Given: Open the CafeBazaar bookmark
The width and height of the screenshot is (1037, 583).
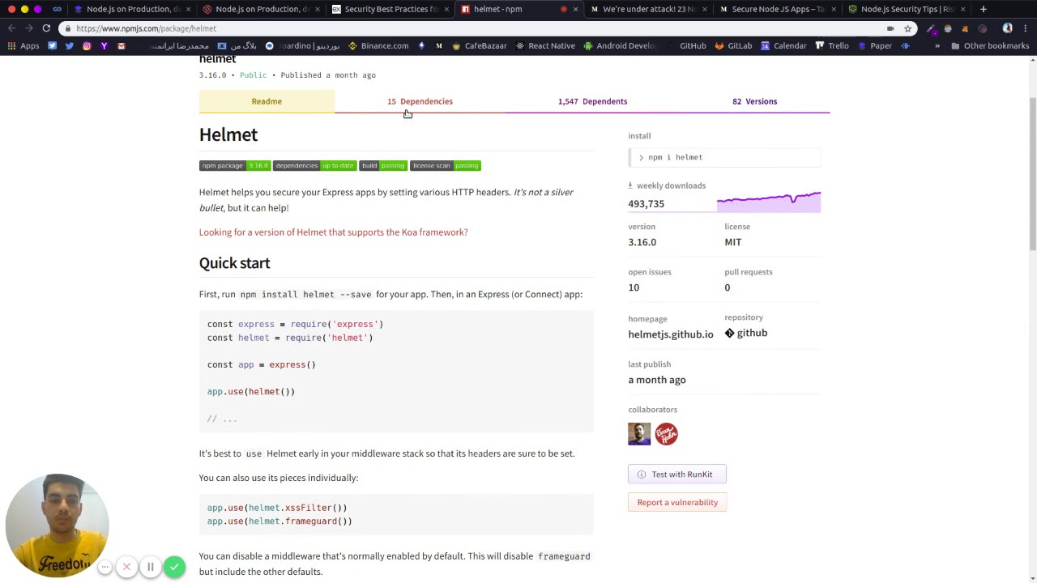Looking at the screenshot, I should point(480,46).
